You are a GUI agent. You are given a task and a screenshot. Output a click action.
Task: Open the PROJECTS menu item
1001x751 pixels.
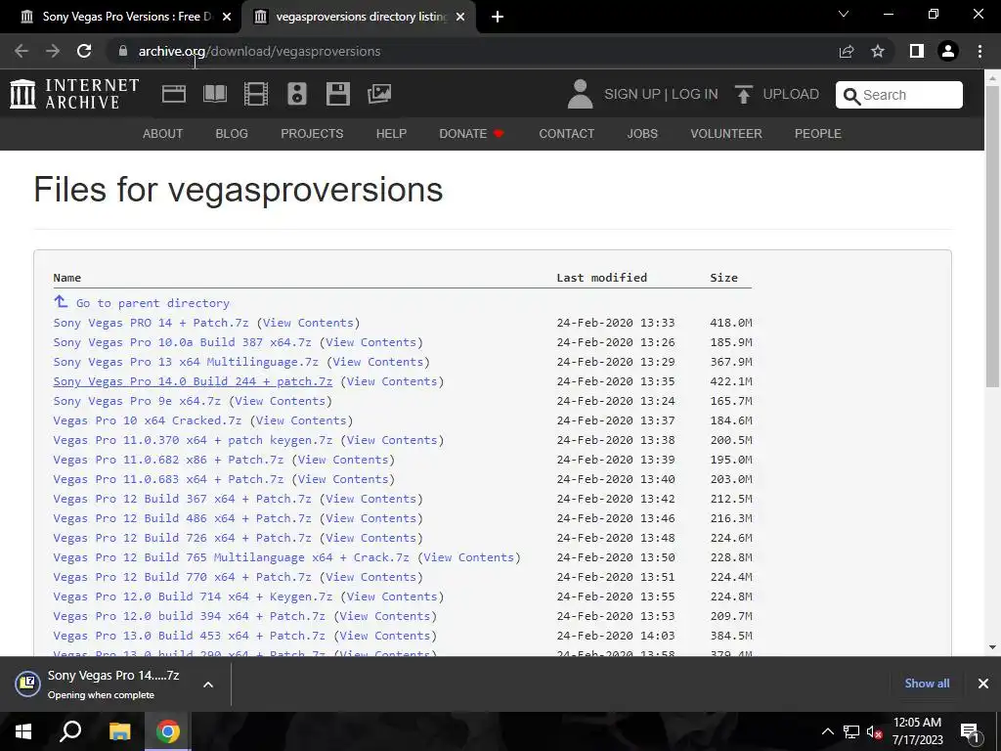(312, 133)
